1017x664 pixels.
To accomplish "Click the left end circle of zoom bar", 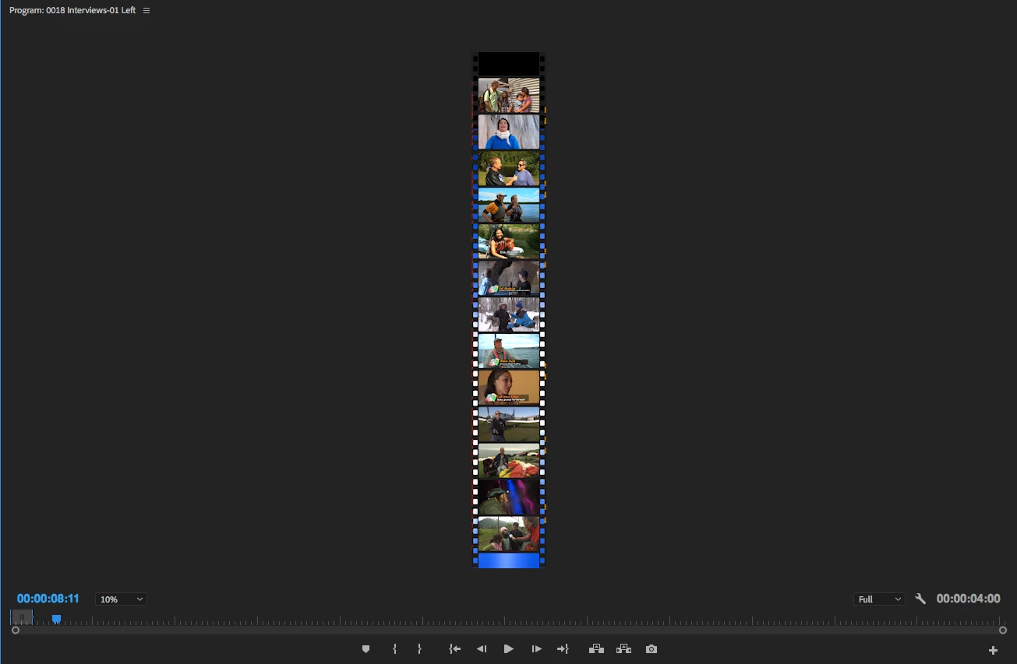I will coord(16,631).
